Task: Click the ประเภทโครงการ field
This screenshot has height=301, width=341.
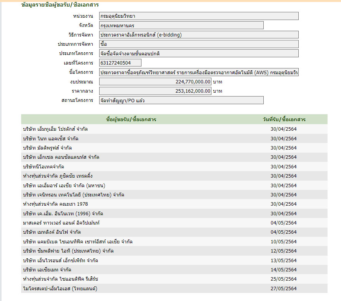Action: (x=198, y=53)
